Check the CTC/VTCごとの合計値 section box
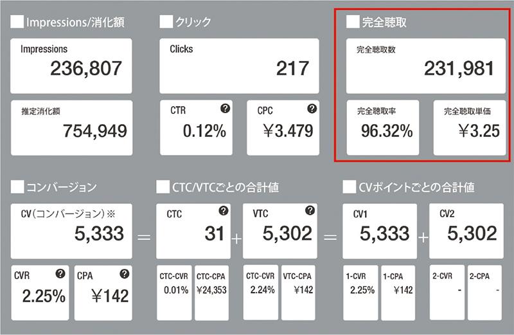Screen dimensions: 514x335 (162, 188)
